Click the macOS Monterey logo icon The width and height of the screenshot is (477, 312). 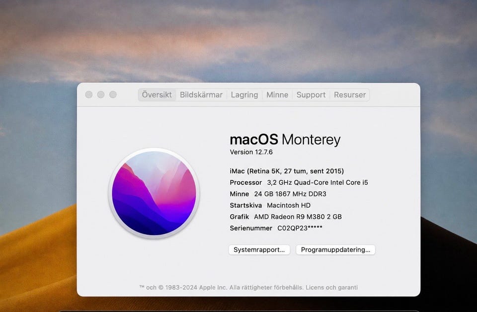(x=154, y=193)
